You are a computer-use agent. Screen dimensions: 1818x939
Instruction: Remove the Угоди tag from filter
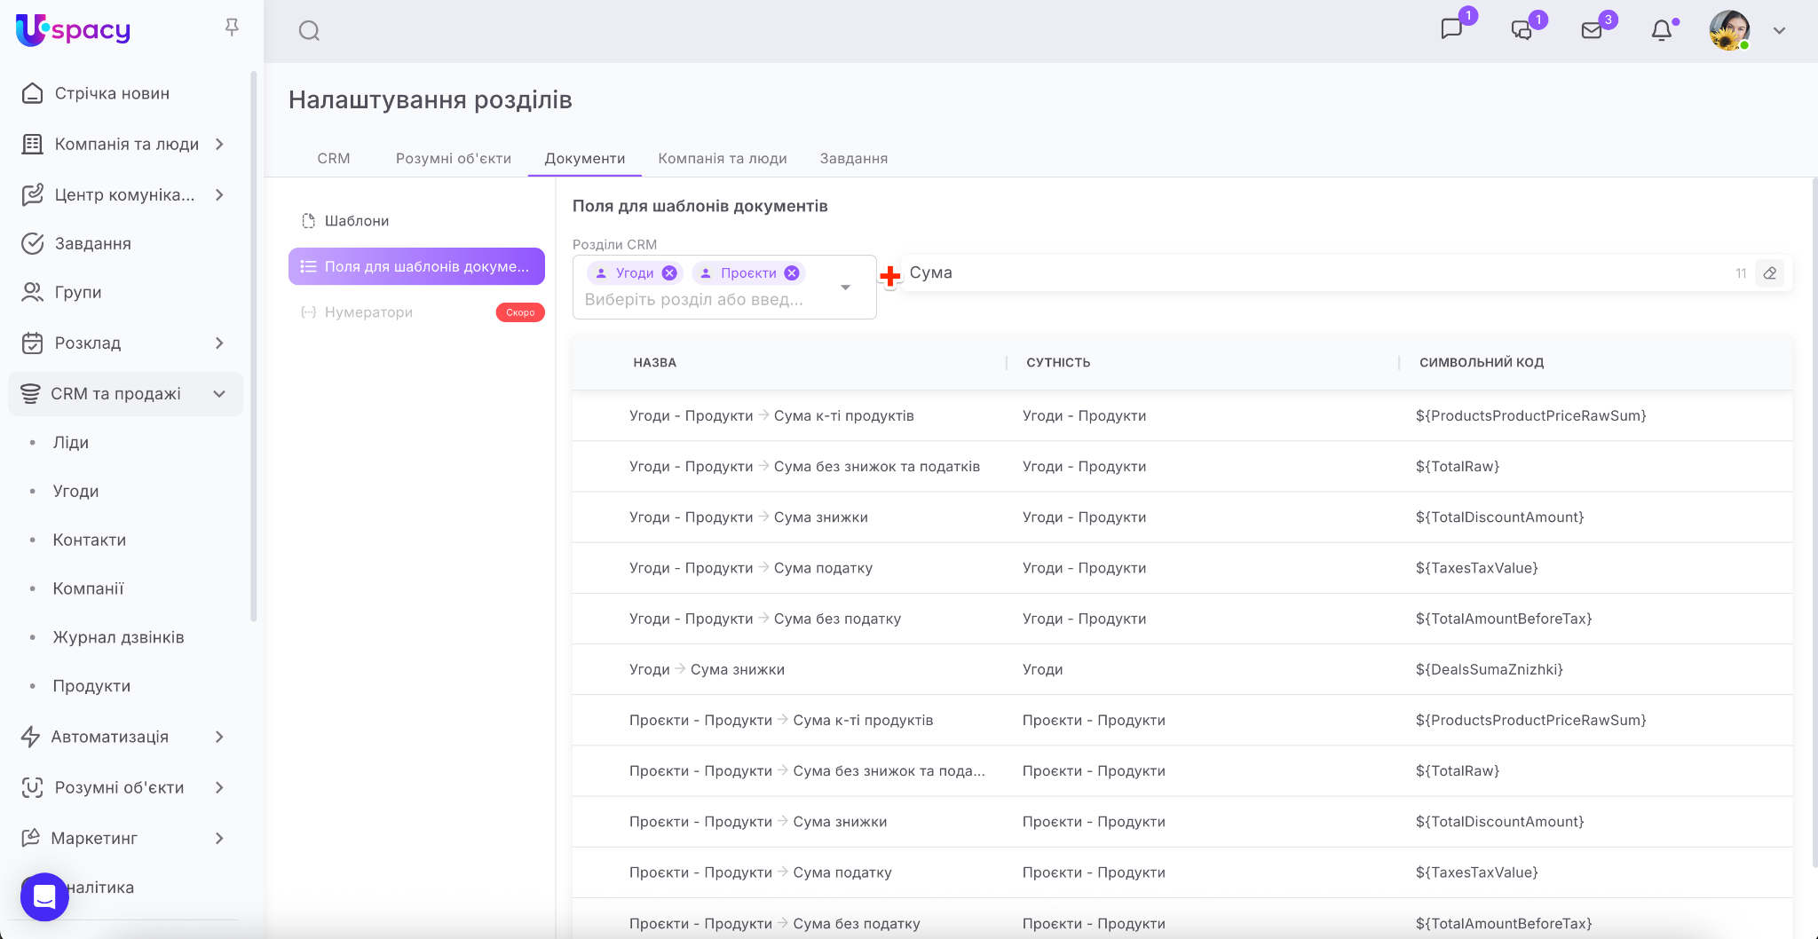tap(670, 273)
